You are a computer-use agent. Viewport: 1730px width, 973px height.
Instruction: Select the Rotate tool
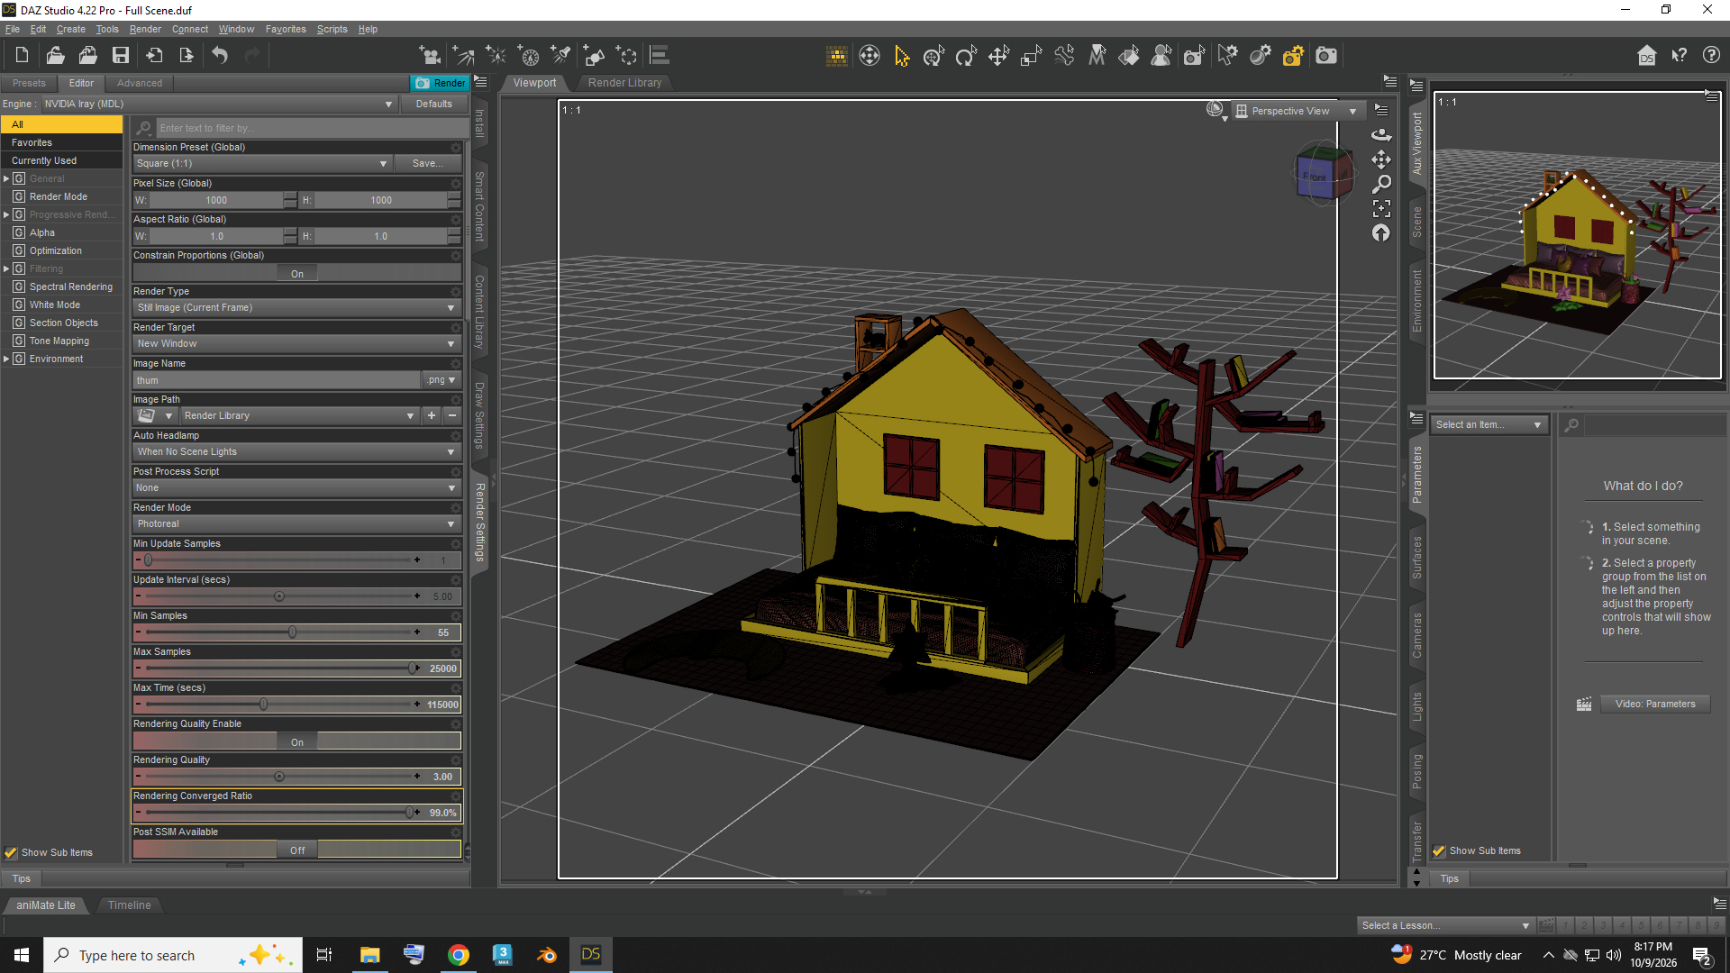(x=967, y=56)
